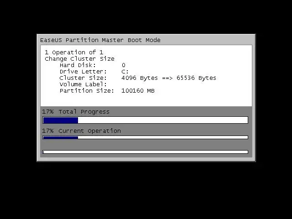Click the 'Partition Size:' label

point(87,91)
